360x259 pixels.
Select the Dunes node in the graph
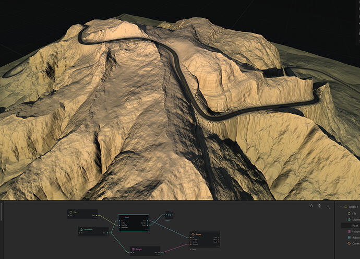[x=205, y=239]
